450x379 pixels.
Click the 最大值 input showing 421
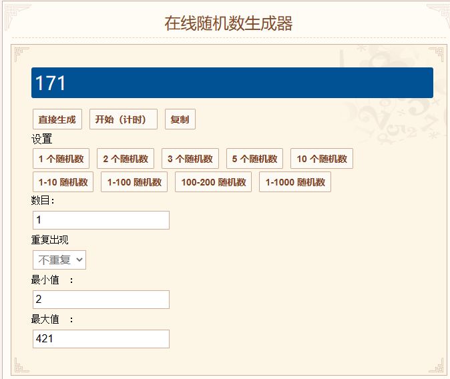tap(101, 339)
